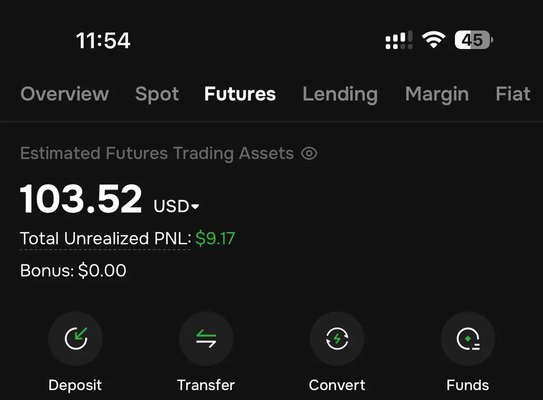This screenshot has width=543, height=400.
Task: Select the Futures tab
Action: tap(240, 94)
